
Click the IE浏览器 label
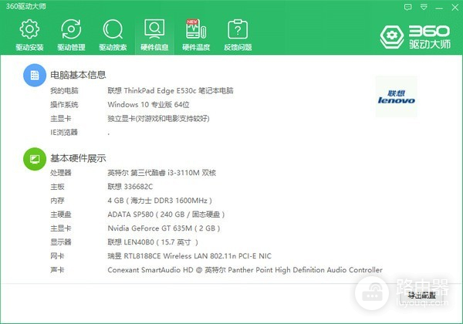click(64, 132)
